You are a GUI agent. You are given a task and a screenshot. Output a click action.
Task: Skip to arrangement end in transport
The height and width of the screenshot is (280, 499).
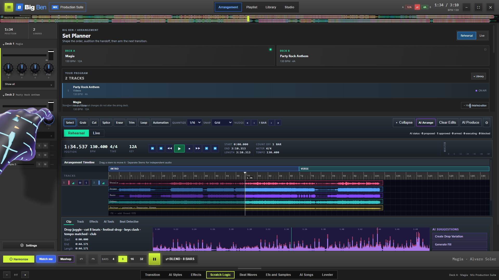tap(215, 148)
